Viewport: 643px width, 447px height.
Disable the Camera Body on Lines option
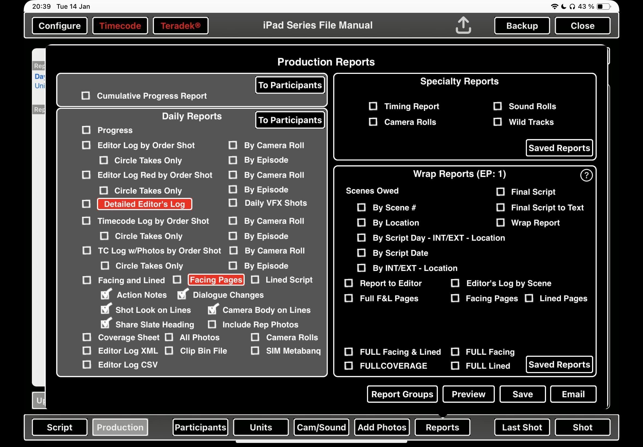point(213,309)
